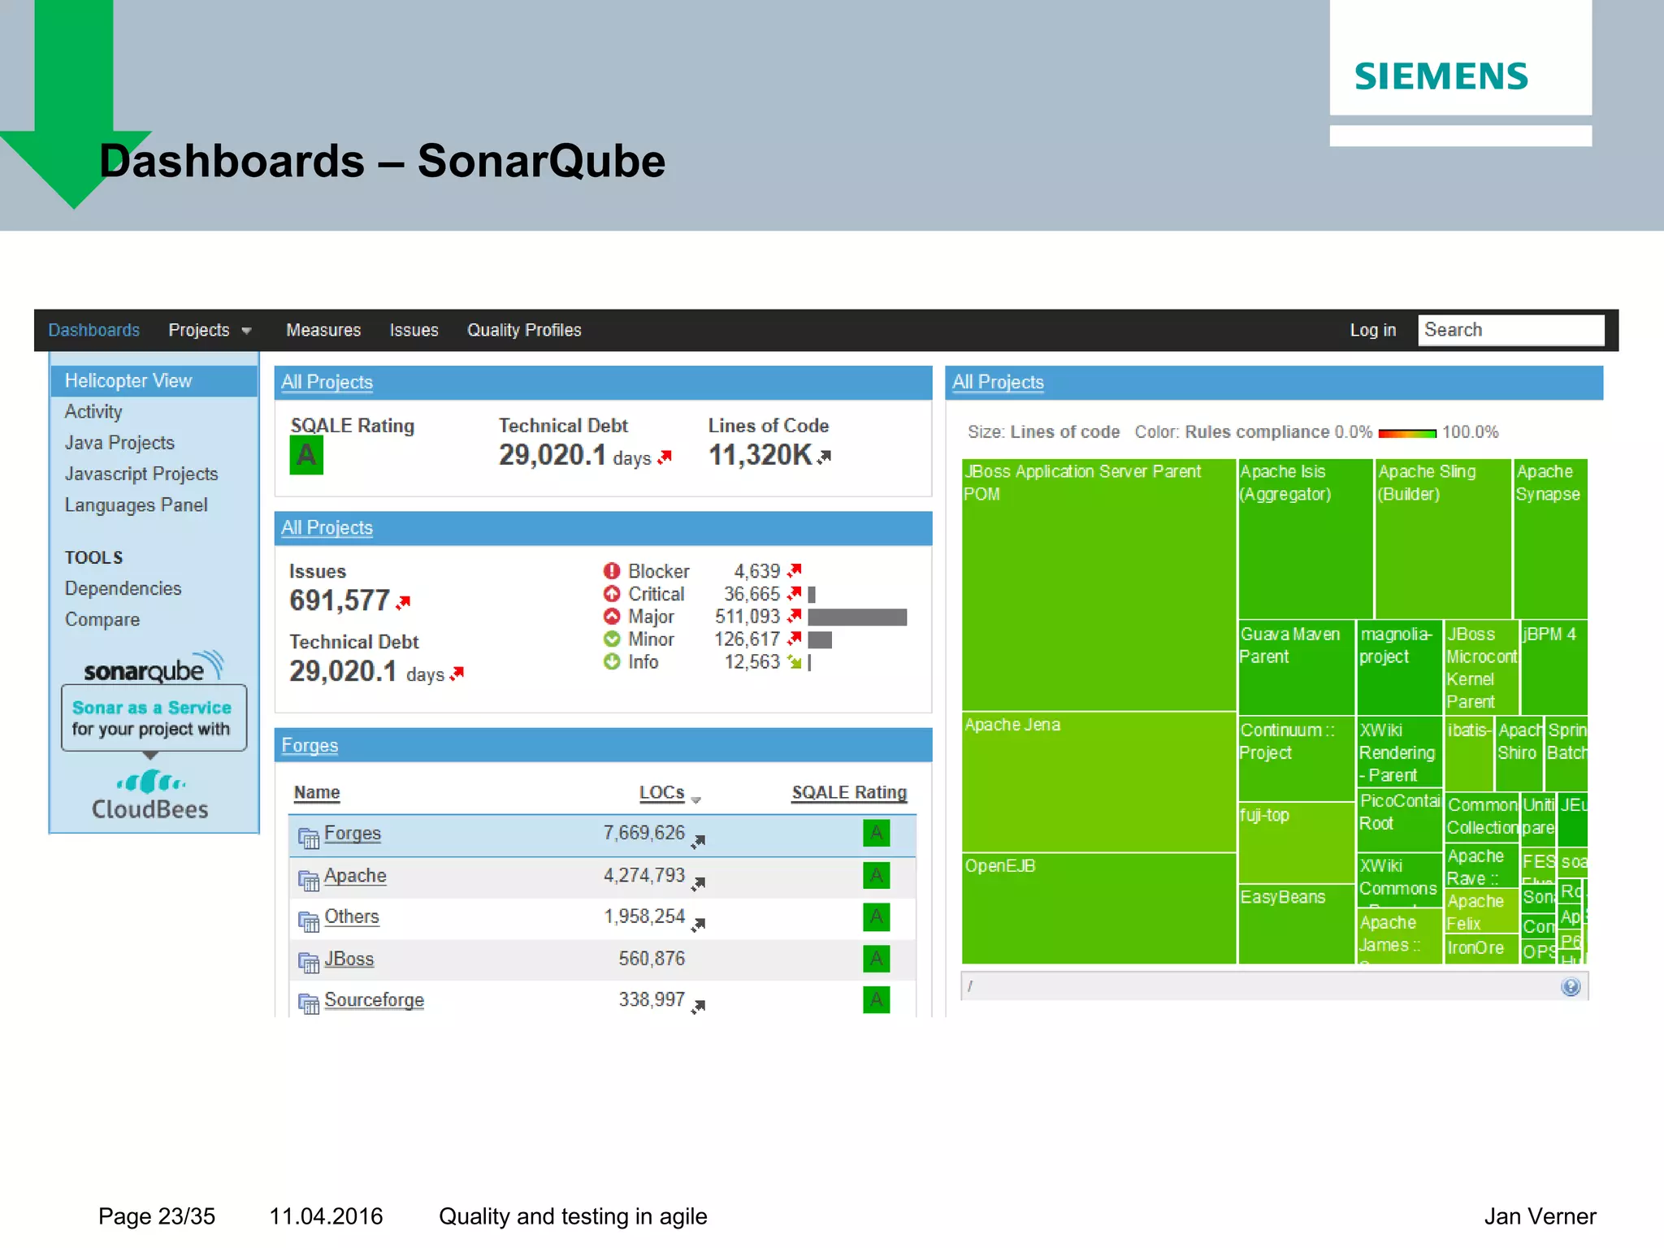Click the view icon beside JBoss
Viewport: 1664px width, 1248px height.
(x=308, y=963)
